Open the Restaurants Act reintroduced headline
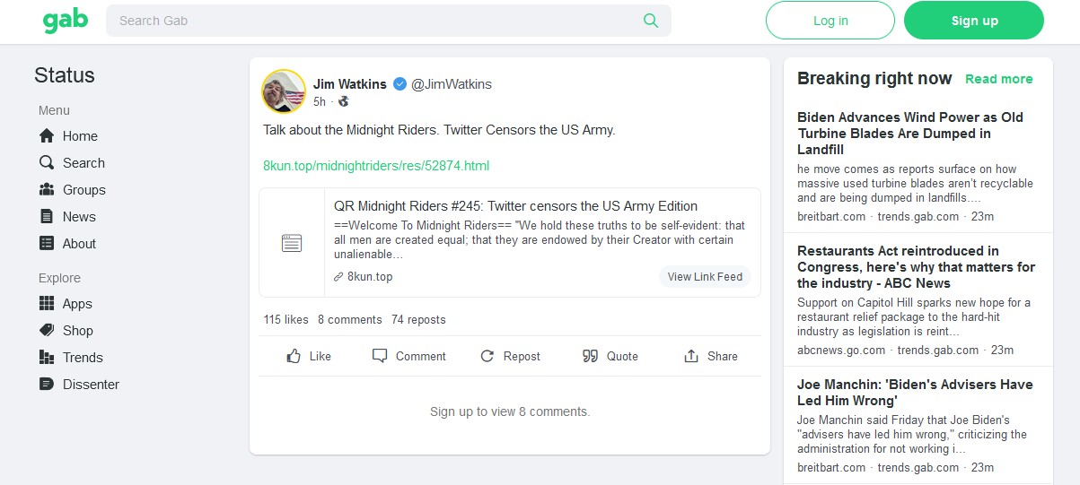Image resolution: width=1080 pixels, height=485 pixels. (916, 267)
